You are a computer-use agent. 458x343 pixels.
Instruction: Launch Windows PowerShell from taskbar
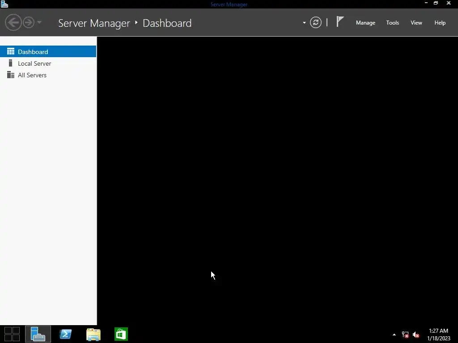(x=65, y=334)
